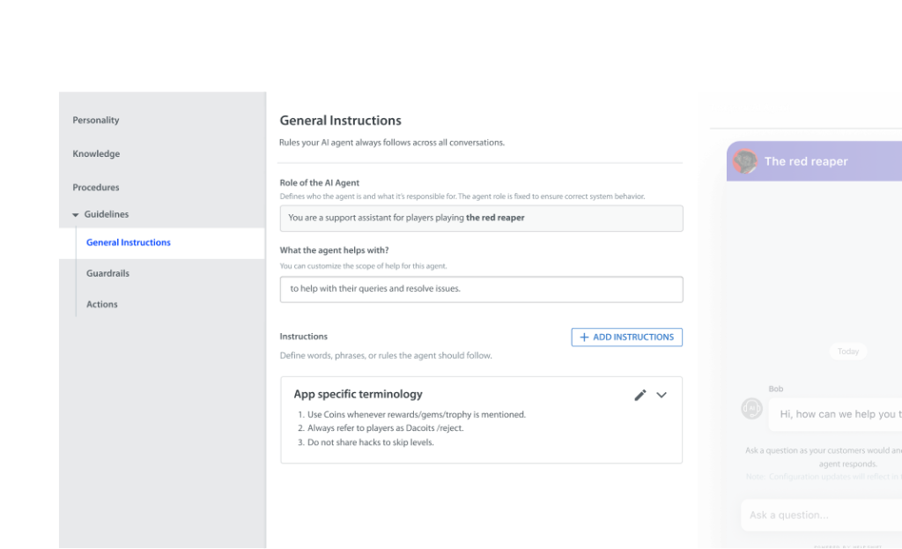The width and height of the screenshot is (902, 549).
Task: Click the Today date label in chat
Action: [x=848, y=351]
